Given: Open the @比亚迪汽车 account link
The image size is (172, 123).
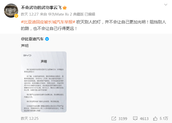Looking at the screenshot, I should tap(32, 39).
